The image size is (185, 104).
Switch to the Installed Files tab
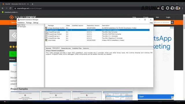77,48
